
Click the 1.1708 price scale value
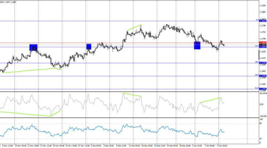263,39
